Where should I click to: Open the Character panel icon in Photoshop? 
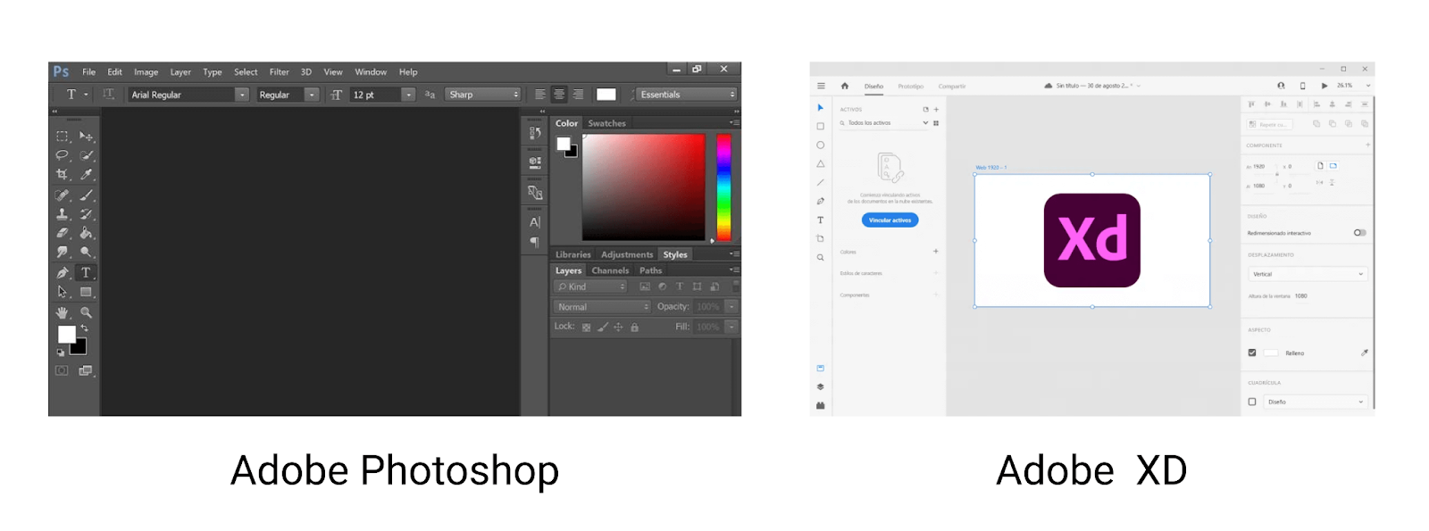[535, 222]
